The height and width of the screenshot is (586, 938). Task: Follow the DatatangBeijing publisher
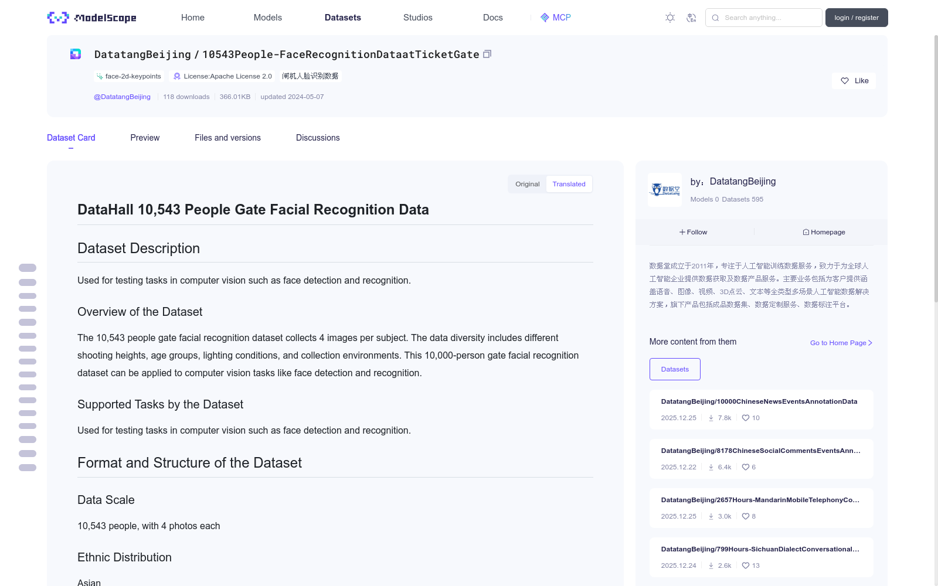(694, 232)
